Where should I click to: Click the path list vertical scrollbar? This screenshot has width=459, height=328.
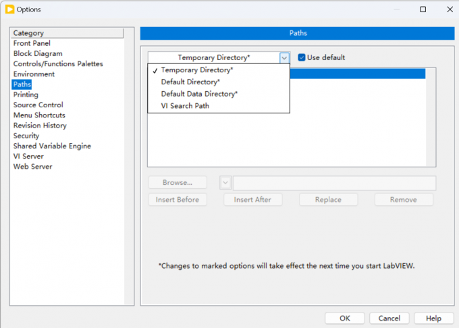coord(431,117)
